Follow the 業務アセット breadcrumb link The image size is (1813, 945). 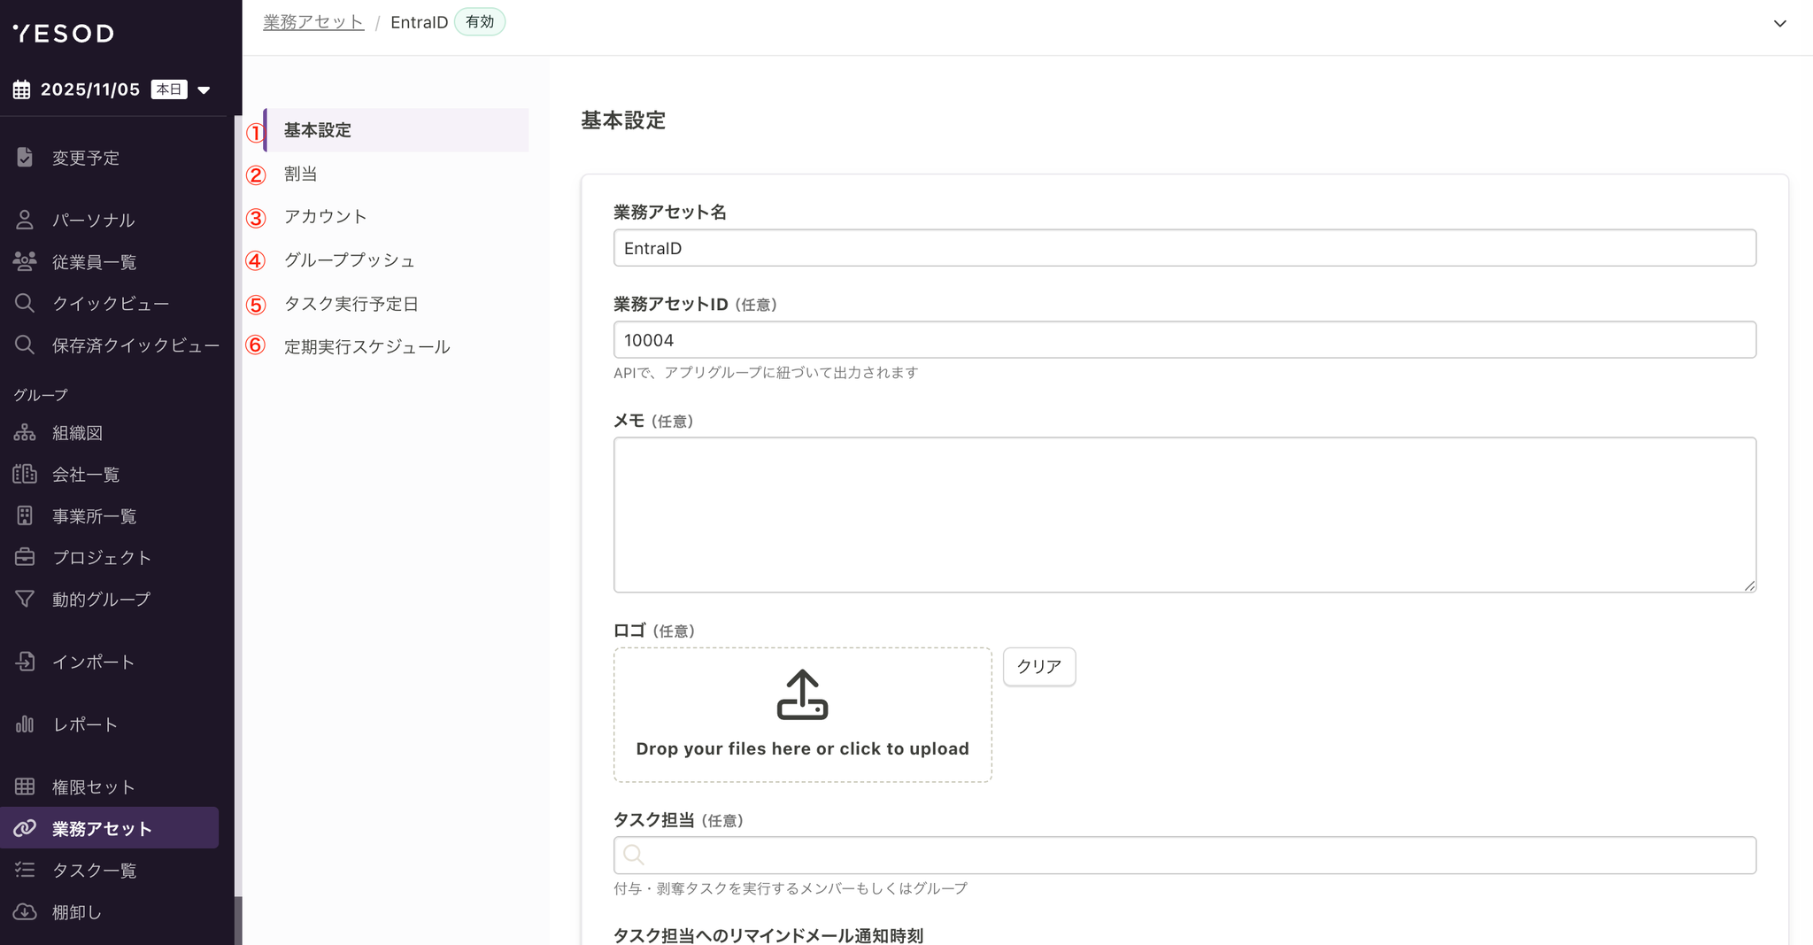click(313, 22)
